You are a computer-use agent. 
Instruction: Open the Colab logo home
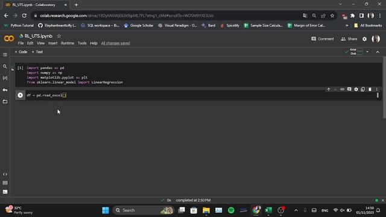[9, 39]
